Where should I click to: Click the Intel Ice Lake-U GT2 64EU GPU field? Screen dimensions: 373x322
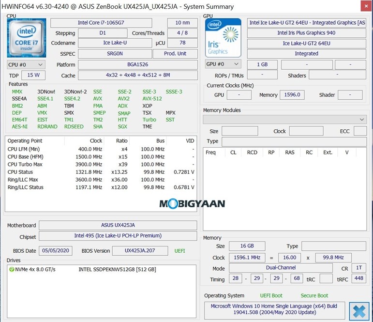point(306,23)
